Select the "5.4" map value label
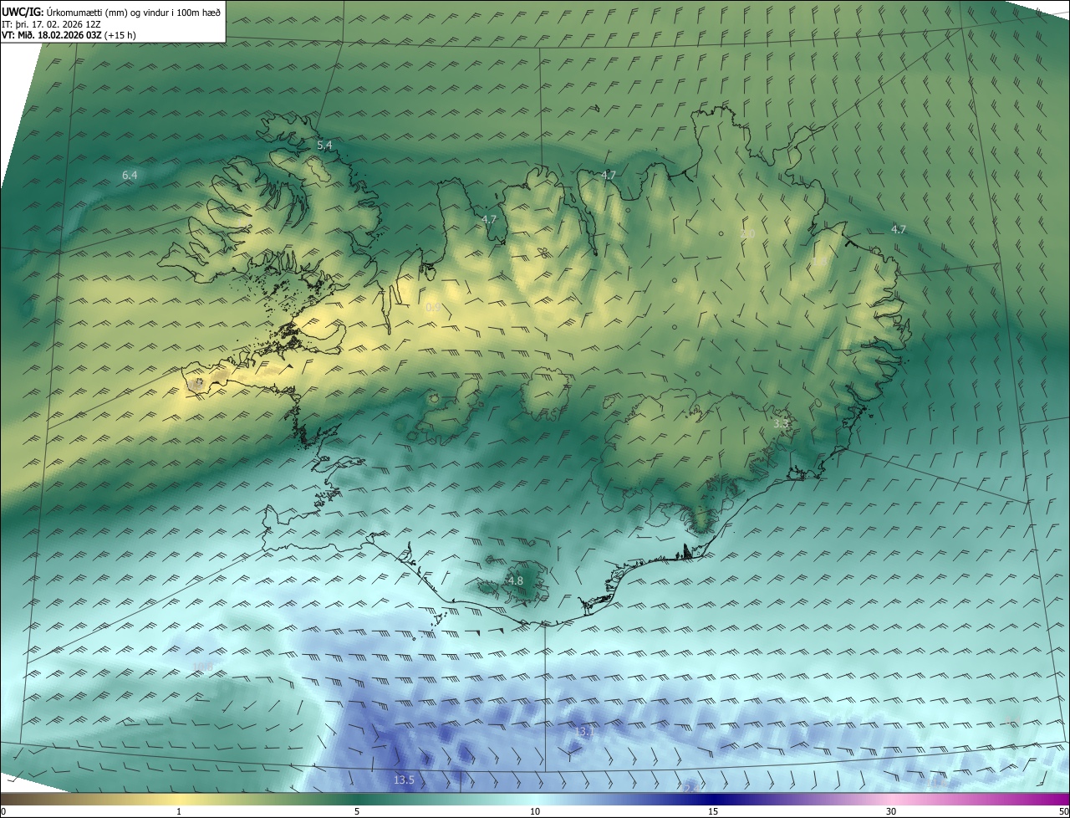 (x=324, y=146)
